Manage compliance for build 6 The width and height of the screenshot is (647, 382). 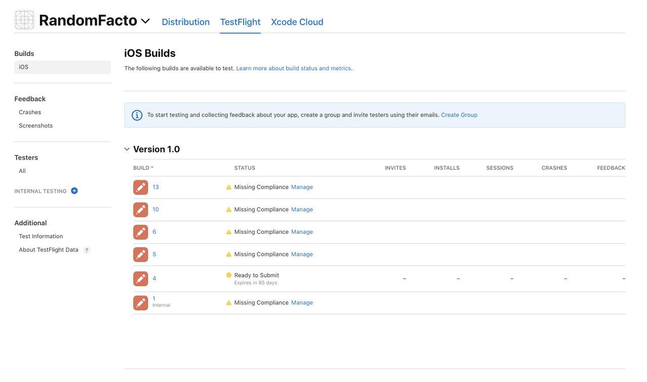click(302, 232)
